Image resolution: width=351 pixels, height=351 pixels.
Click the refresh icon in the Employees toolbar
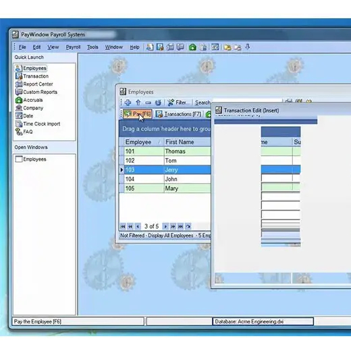click(x=158, y=103)
